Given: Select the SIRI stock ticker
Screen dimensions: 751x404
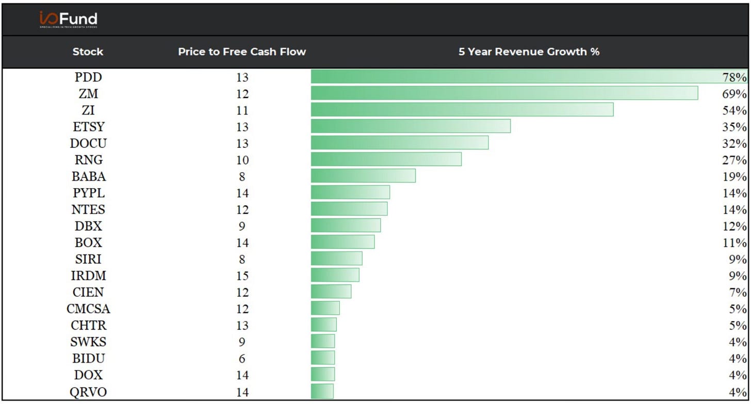Looking at the screenshot, I should point(88,259).
